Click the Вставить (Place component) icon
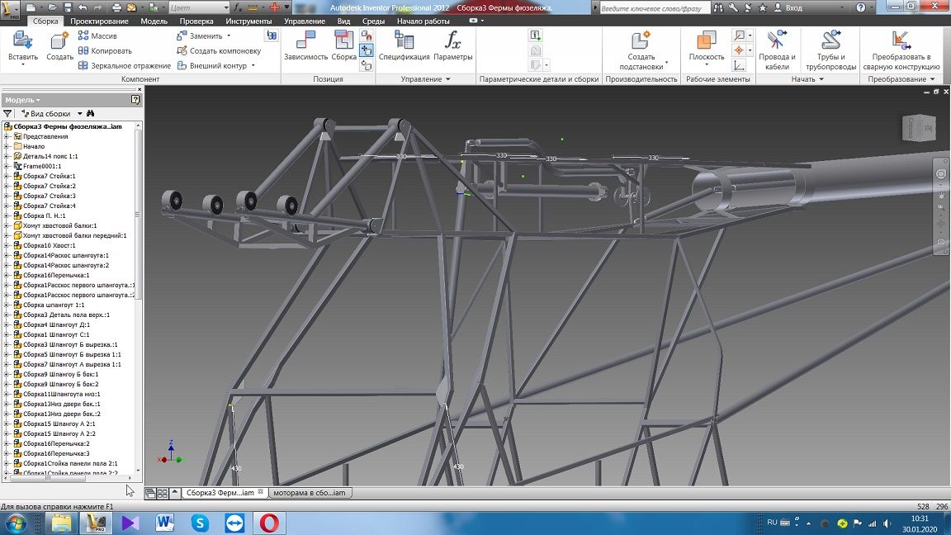951x535 pixels. pos(22,40)
